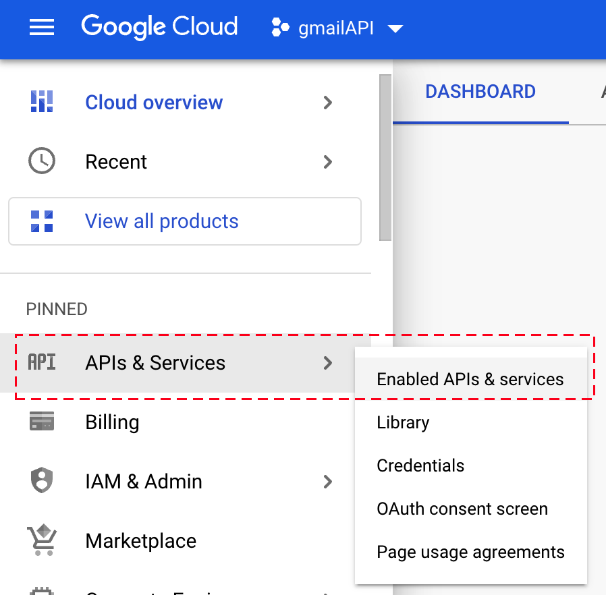606x595 pixels.
Task: Click the gmailAPI project name
Action: [x=336, y=28]
